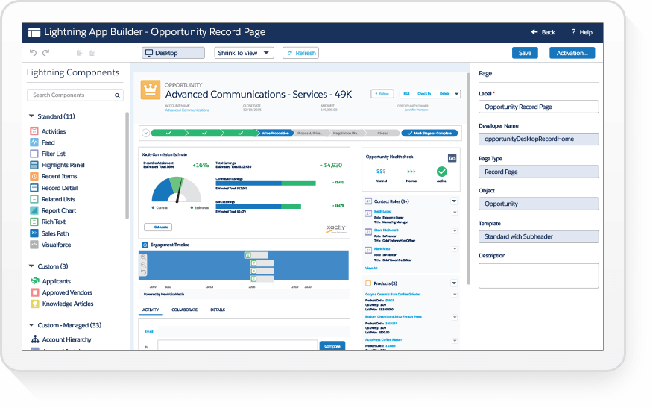Viewport: 653px width, 408px height.
Task: Click the Label field Opportunity Record Page
Action: [x=538, y=107]
